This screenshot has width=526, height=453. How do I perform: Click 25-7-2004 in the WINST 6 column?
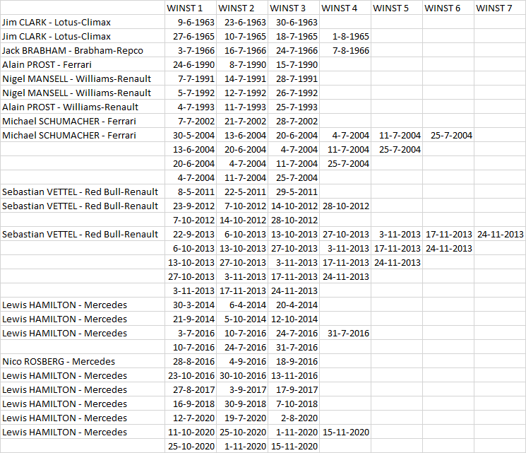pos(448,135)
